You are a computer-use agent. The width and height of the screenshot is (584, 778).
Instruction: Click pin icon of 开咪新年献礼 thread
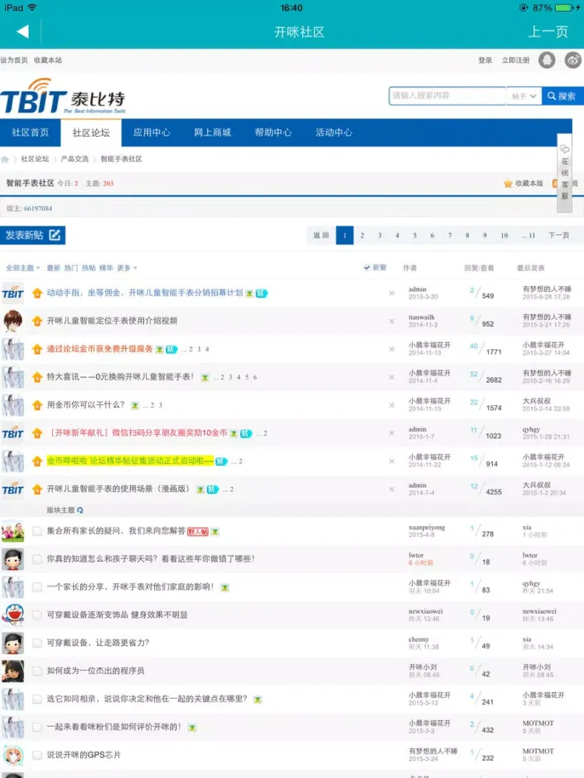click(37, 433)
